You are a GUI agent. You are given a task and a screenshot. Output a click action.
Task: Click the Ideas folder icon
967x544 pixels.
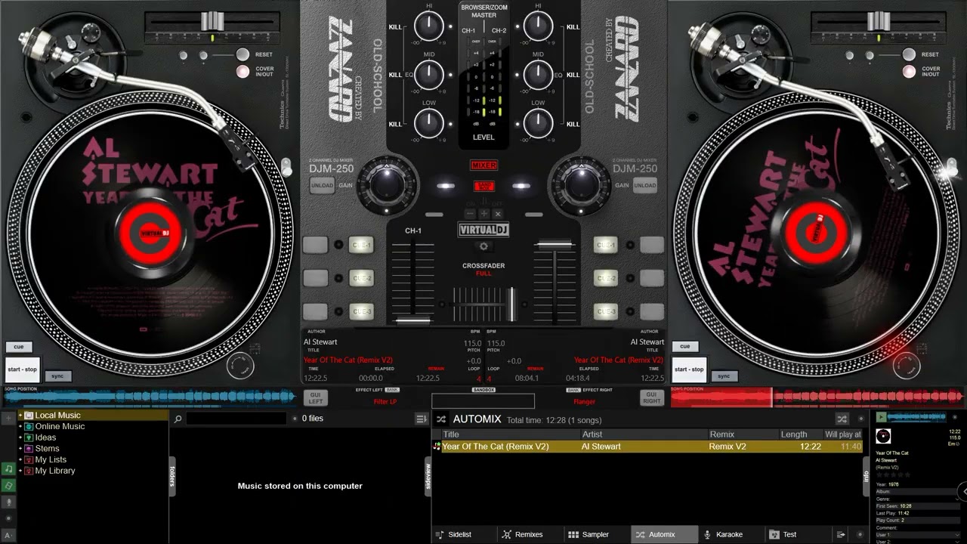pos(29,437)
